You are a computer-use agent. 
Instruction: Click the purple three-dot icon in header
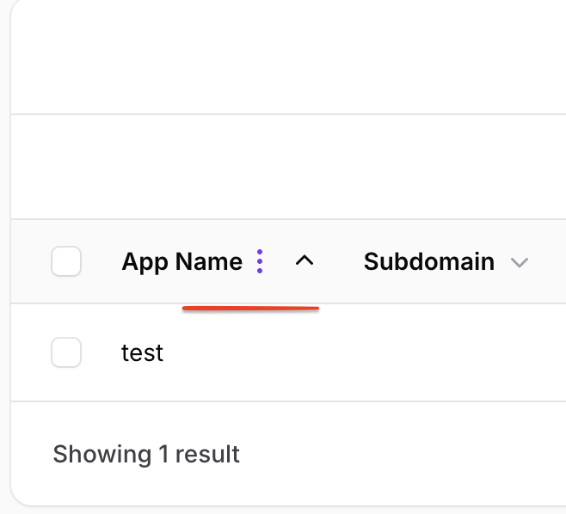coord(260,261)
